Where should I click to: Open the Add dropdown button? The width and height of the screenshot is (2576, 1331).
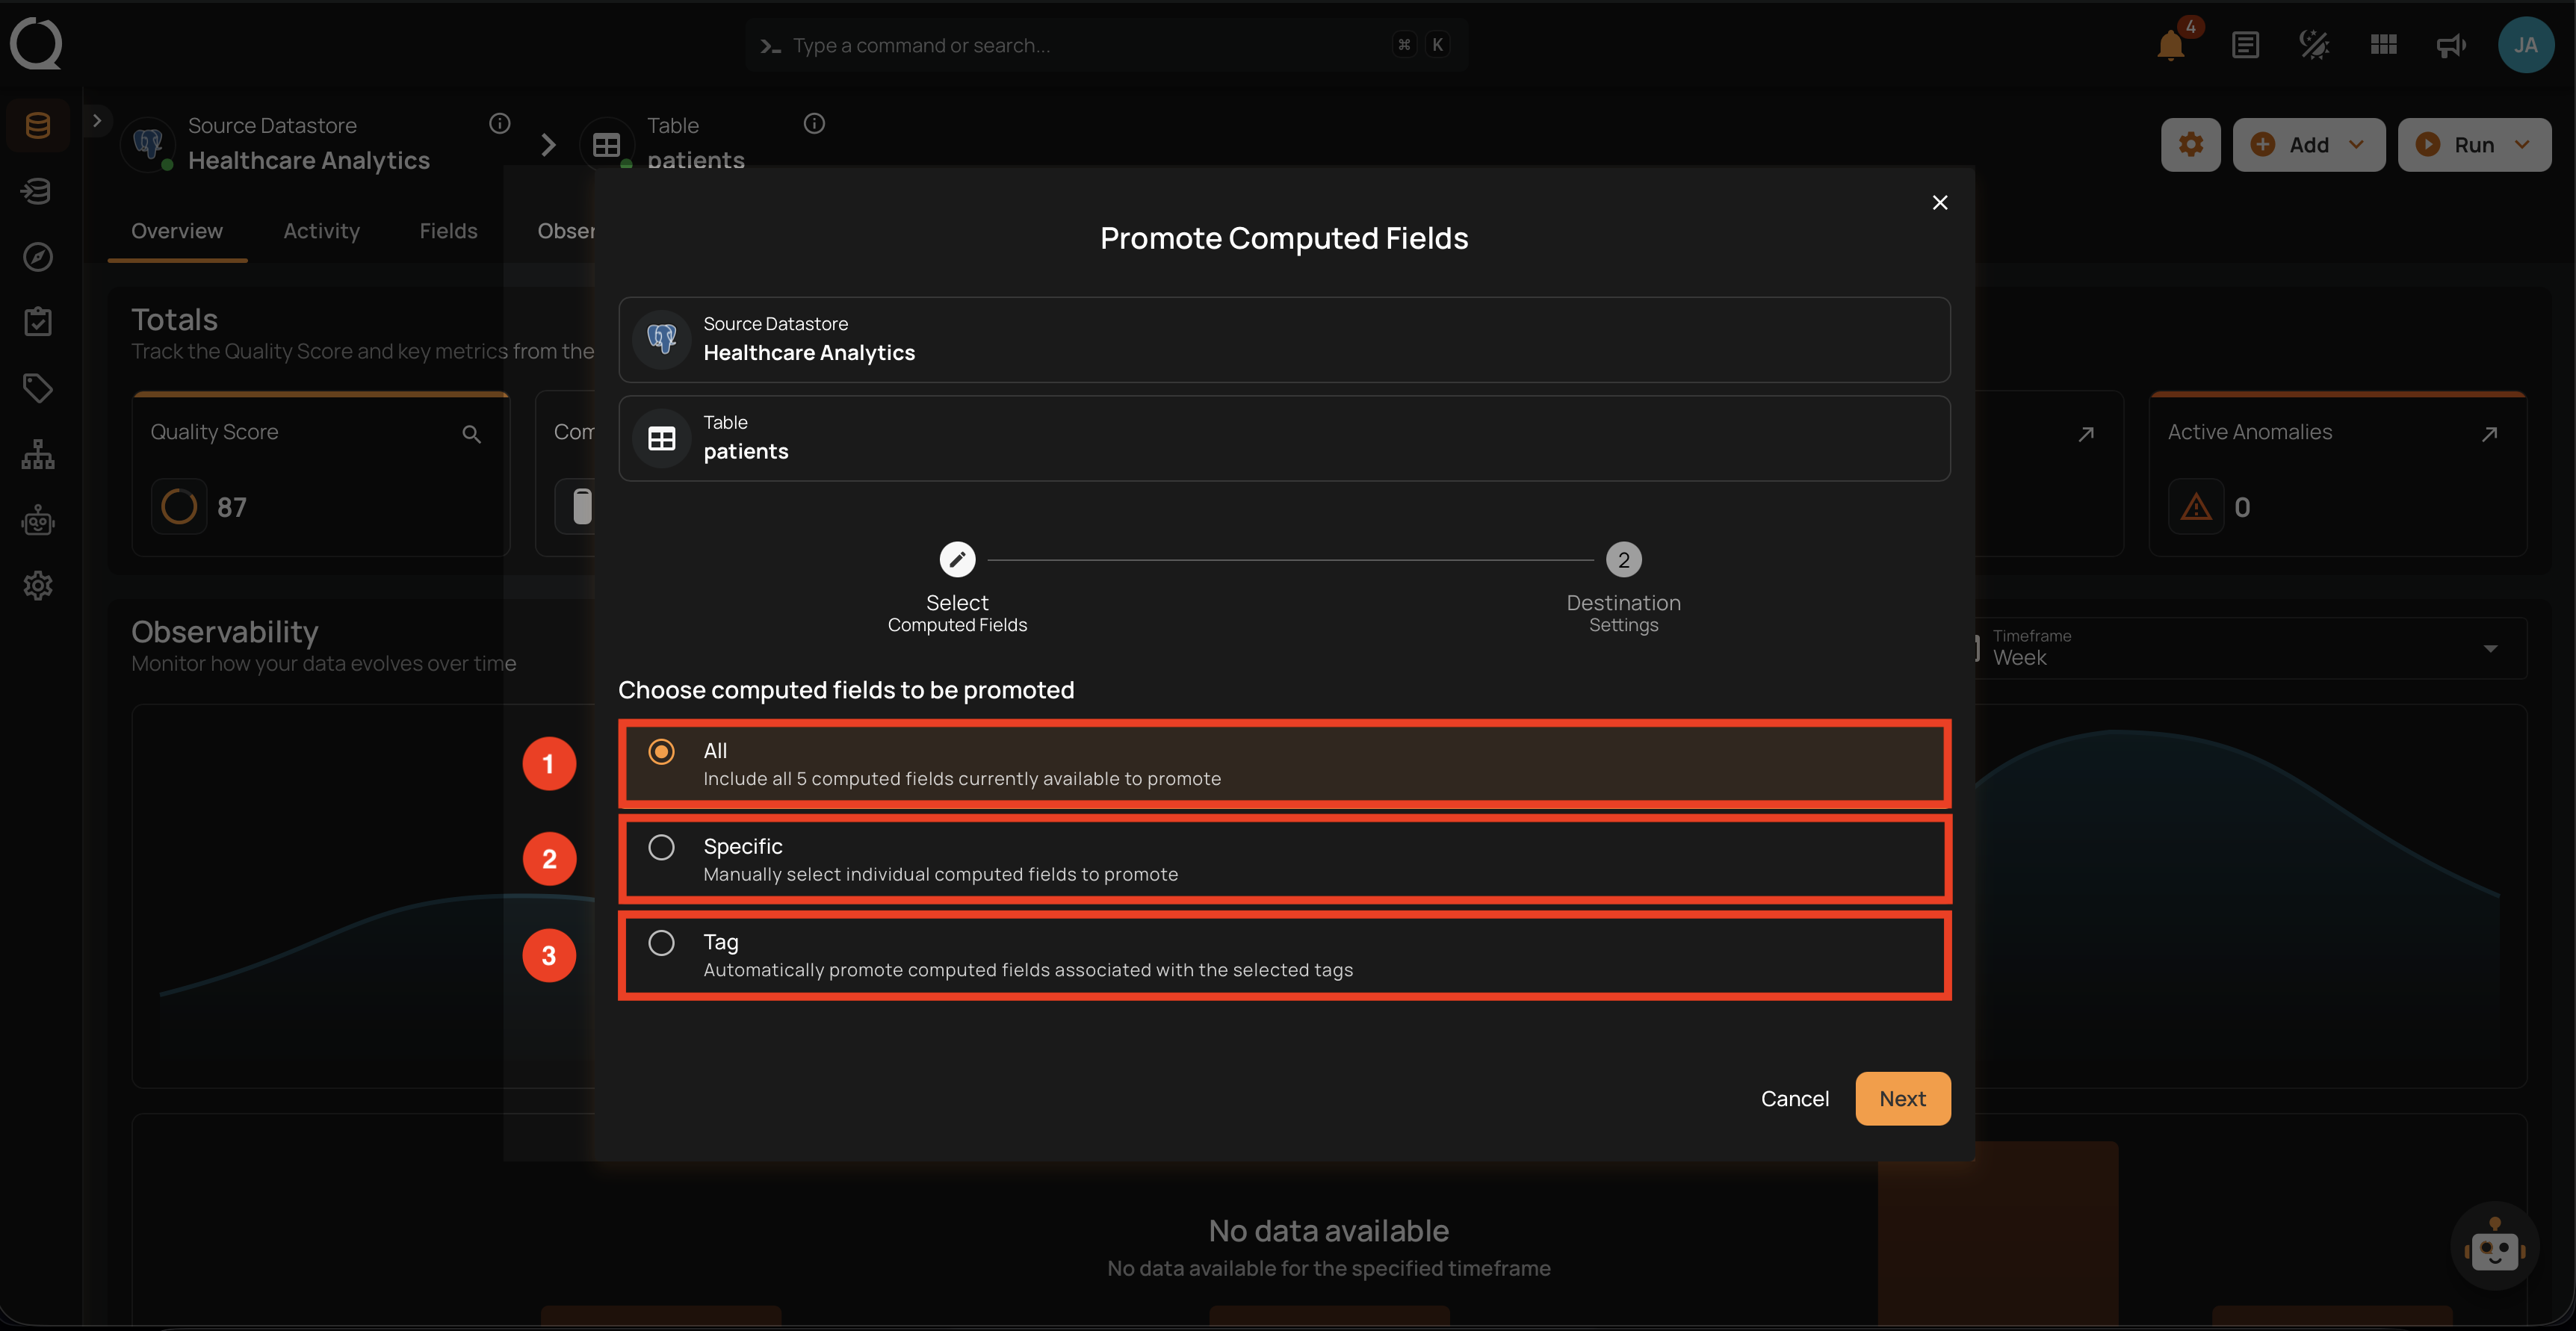pos(2308,145)
